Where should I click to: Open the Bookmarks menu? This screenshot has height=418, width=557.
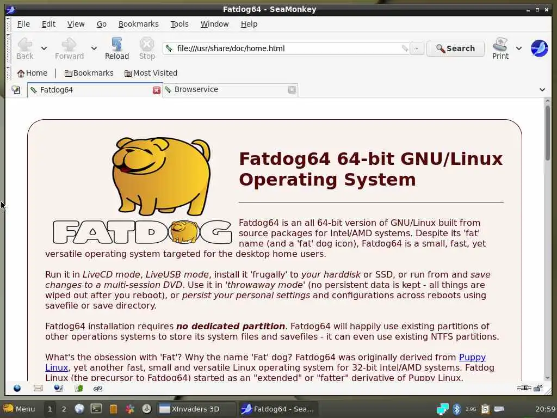139,24
